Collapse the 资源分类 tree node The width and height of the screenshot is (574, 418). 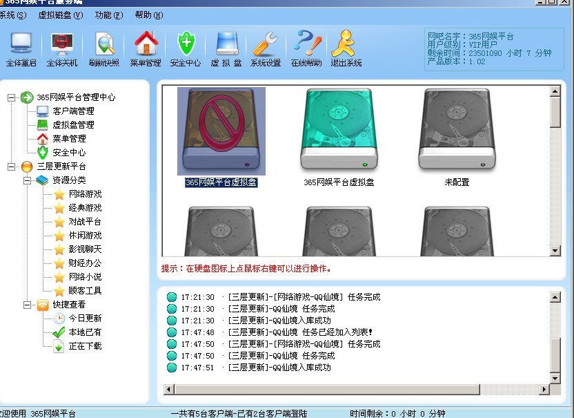pyautogui.click(x=27, y=180)
